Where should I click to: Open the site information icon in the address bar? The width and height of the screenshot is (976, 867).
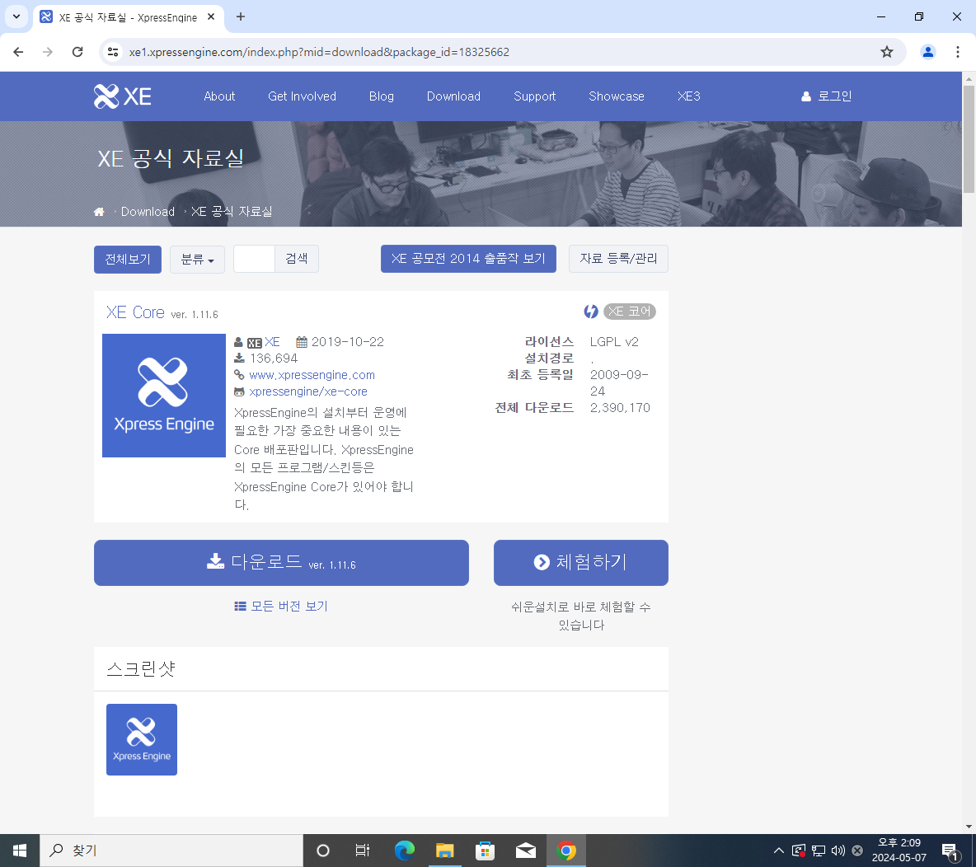click(113, 52)
